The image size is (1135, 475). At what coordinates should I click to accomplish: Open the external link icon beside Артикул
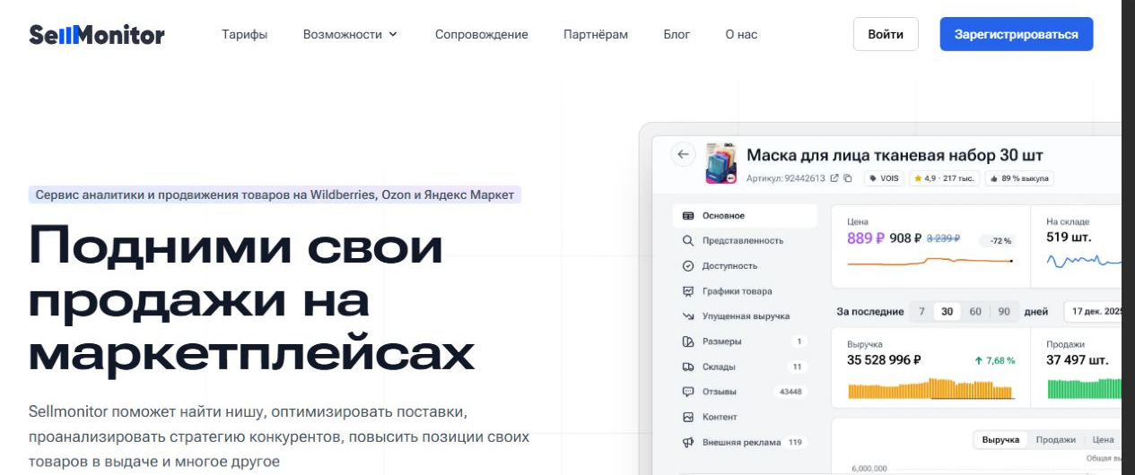coord(834,178)
